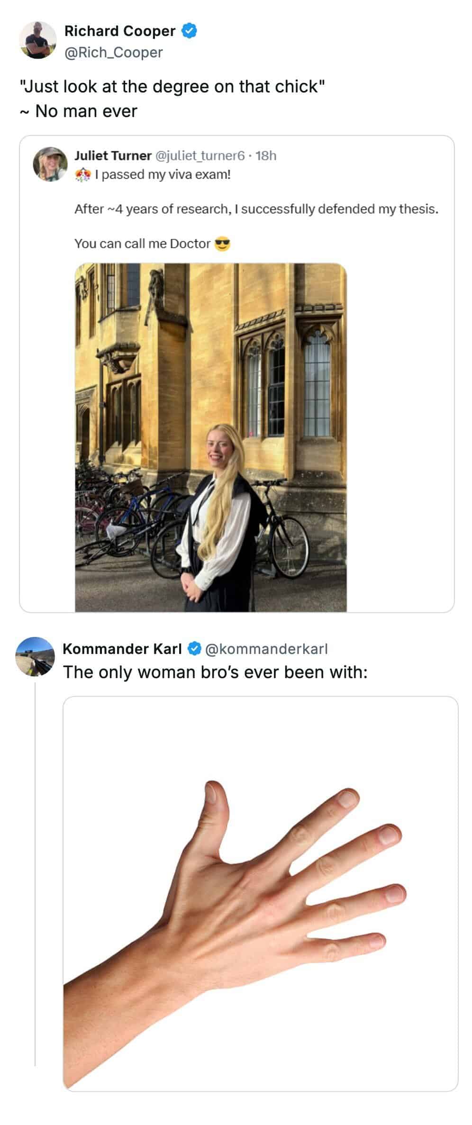Select the "After ~4 years of research" line
The width and height of the screenshot is (472, 1125).
point(256,209)
